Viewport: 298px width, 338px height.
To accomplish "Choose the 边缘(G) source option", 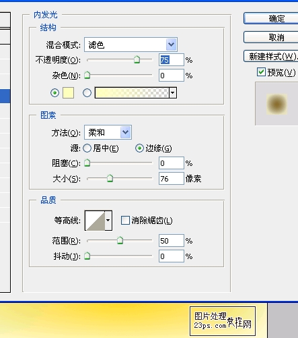I will coord(153,148).
